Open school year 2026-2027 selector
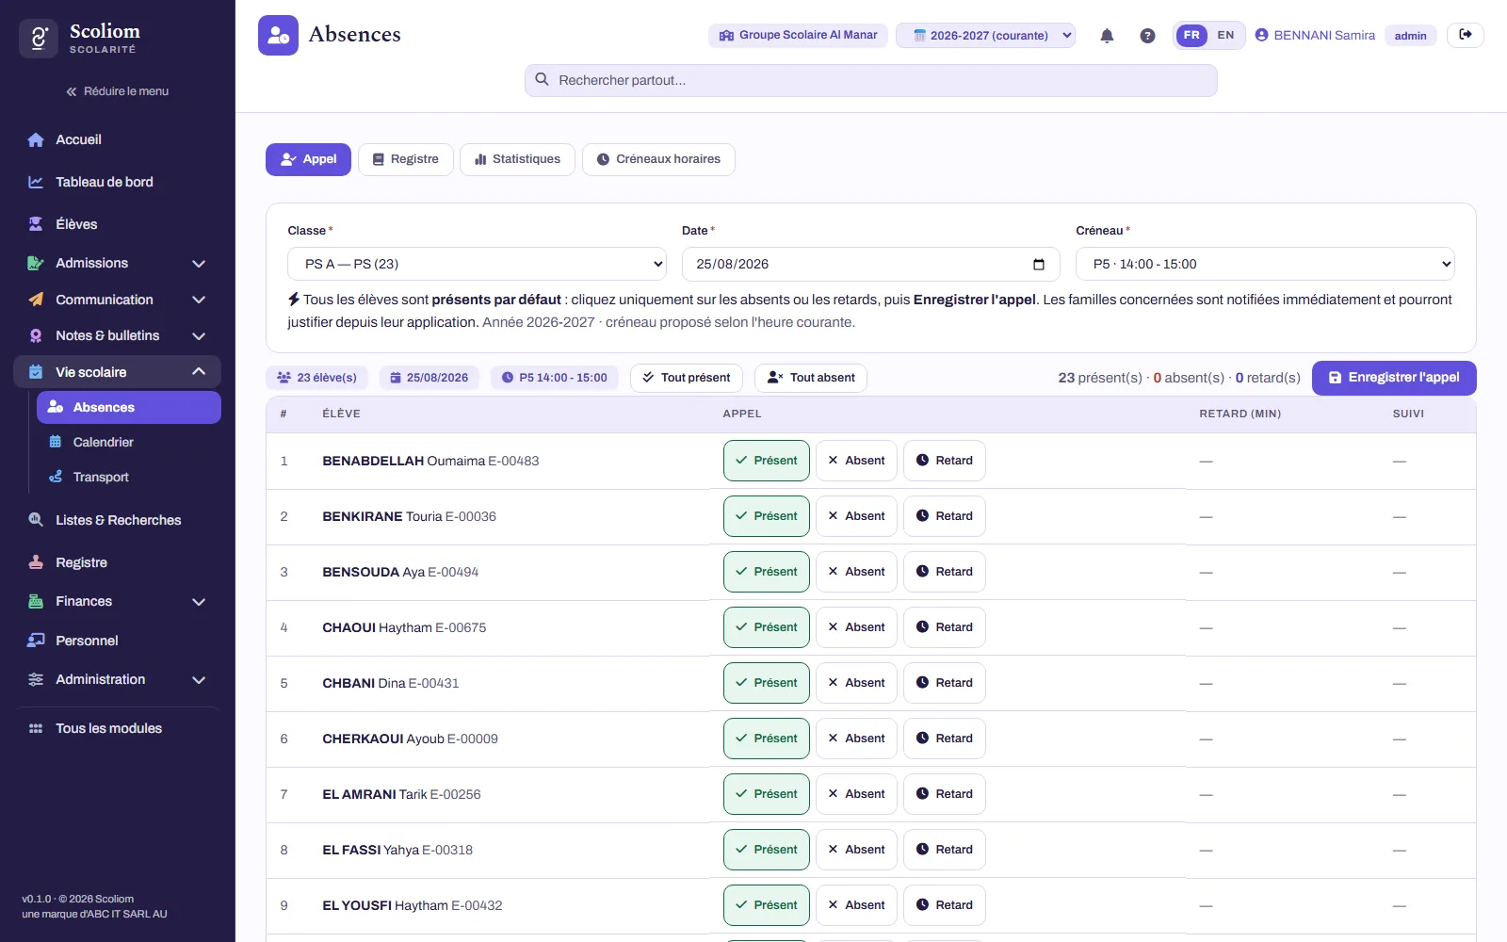This screenshot has height=942, width=1507. 985,35
